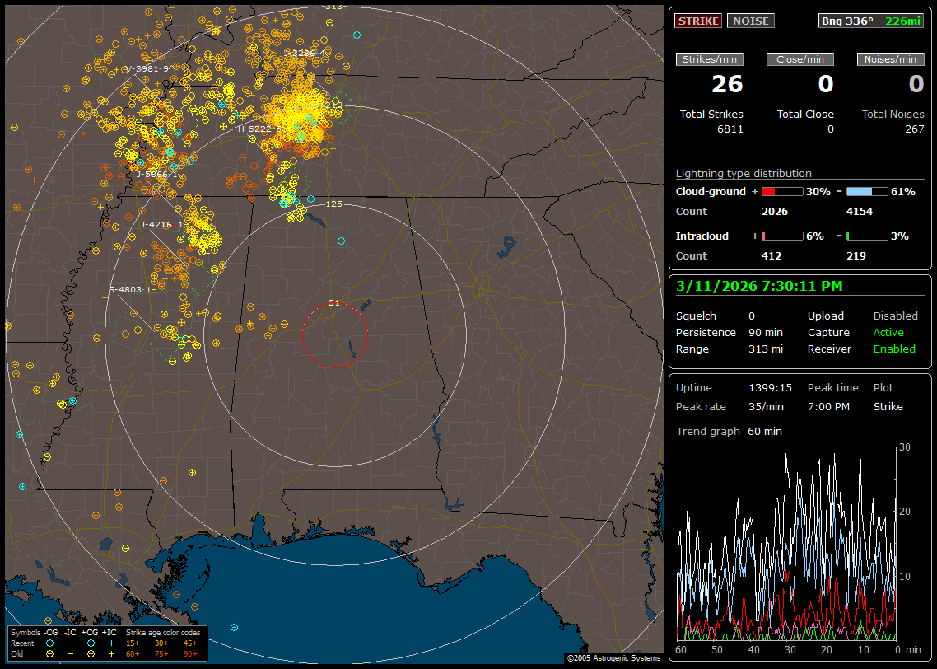Click the blue negative cloud-ground percentage bar
937x669 pixels.
(866, 191)
